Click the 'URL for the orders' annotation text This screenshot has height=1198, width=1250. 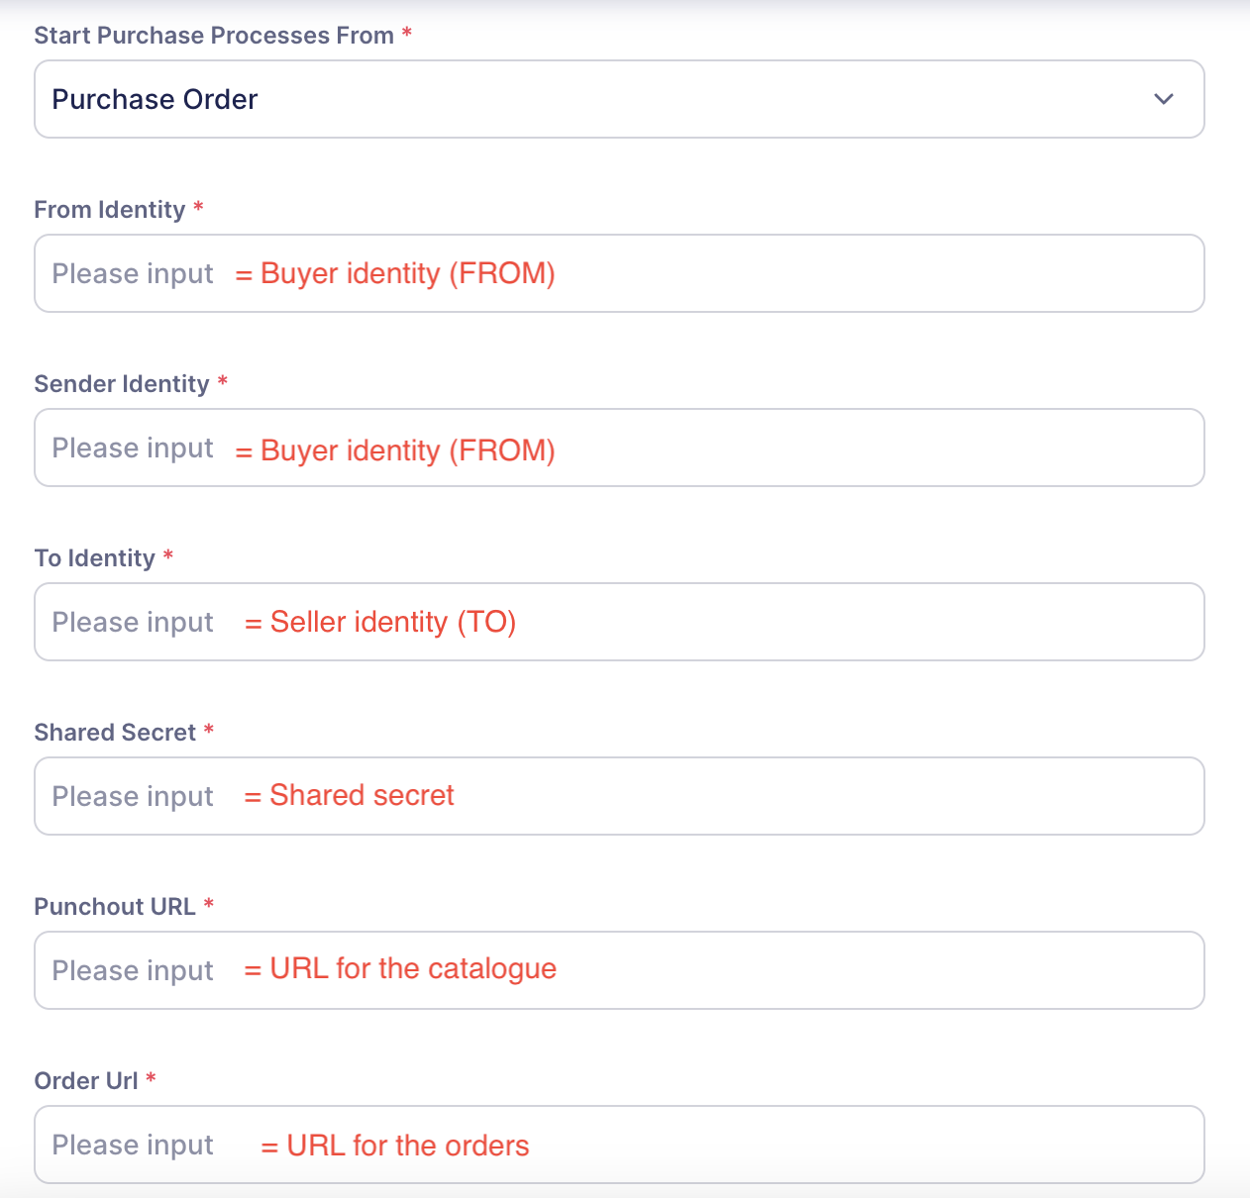tap(407, 1146)
